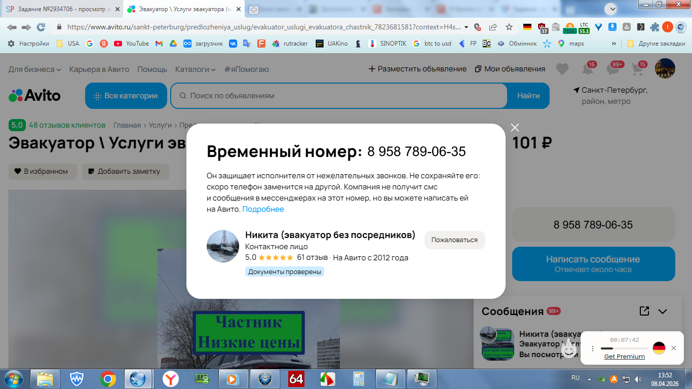Open 48 отзывов клиентов link
The height and width of the screenshot is (389, 692).
tap(67, 125)
